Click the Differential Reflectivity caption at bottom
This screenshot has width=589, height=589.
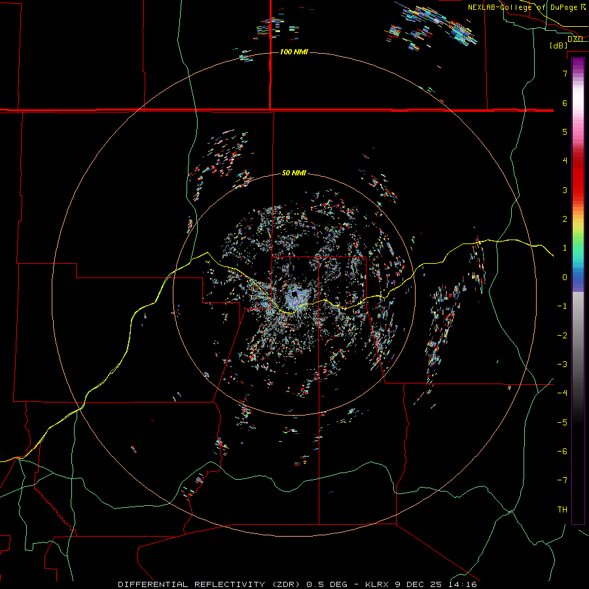pyautogui.click(x=298, y=584)
